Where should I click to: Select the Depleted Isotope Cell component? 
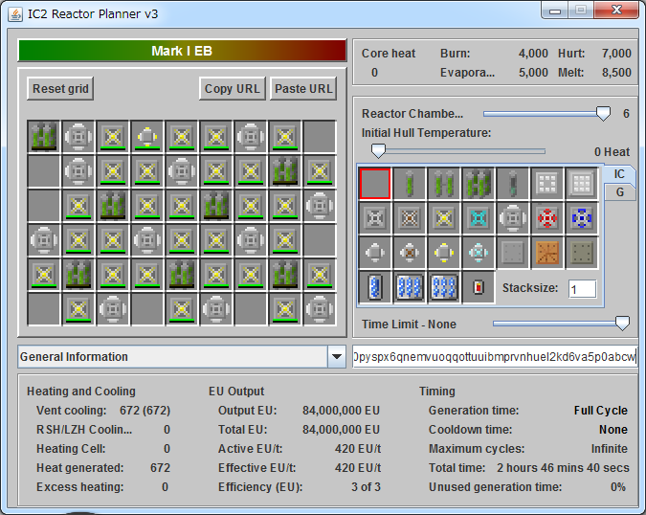513,184
